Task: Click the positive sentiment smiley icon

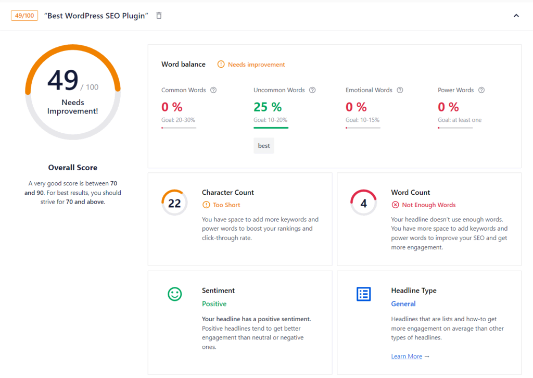Action: (x=175, y=294)
